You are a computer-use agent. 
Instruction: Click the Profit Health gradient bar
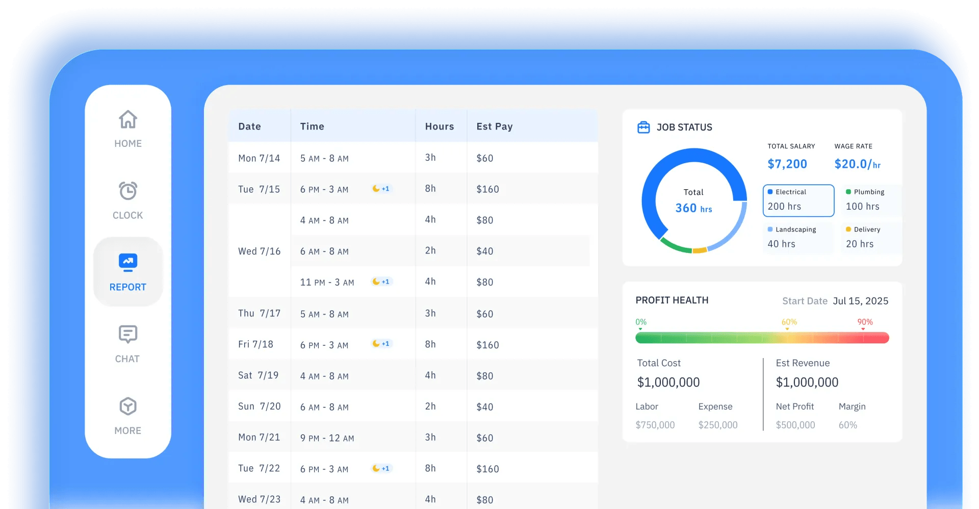(x=762, y=338)
